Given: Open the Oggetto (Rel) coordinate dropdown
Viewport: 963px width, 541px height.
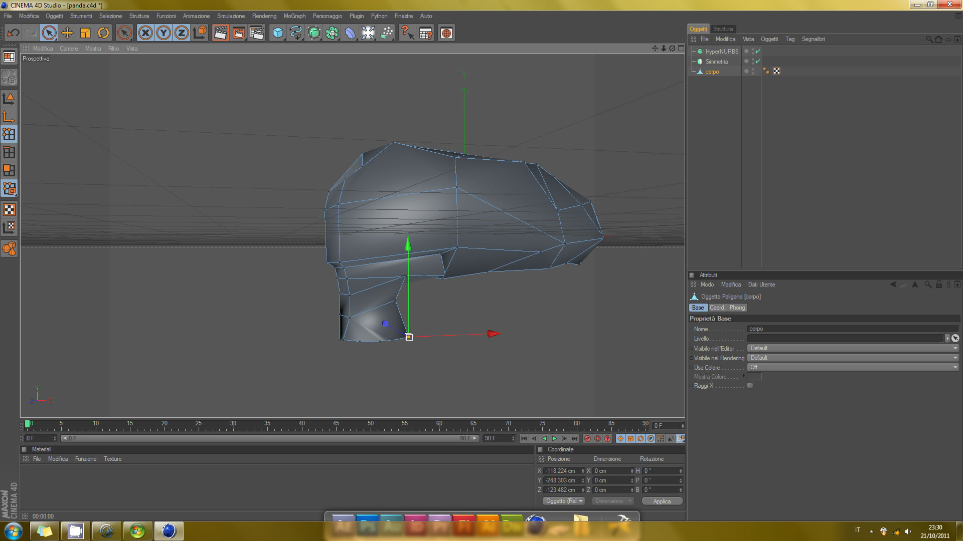Looking at the screenshot, I should 564,501.
